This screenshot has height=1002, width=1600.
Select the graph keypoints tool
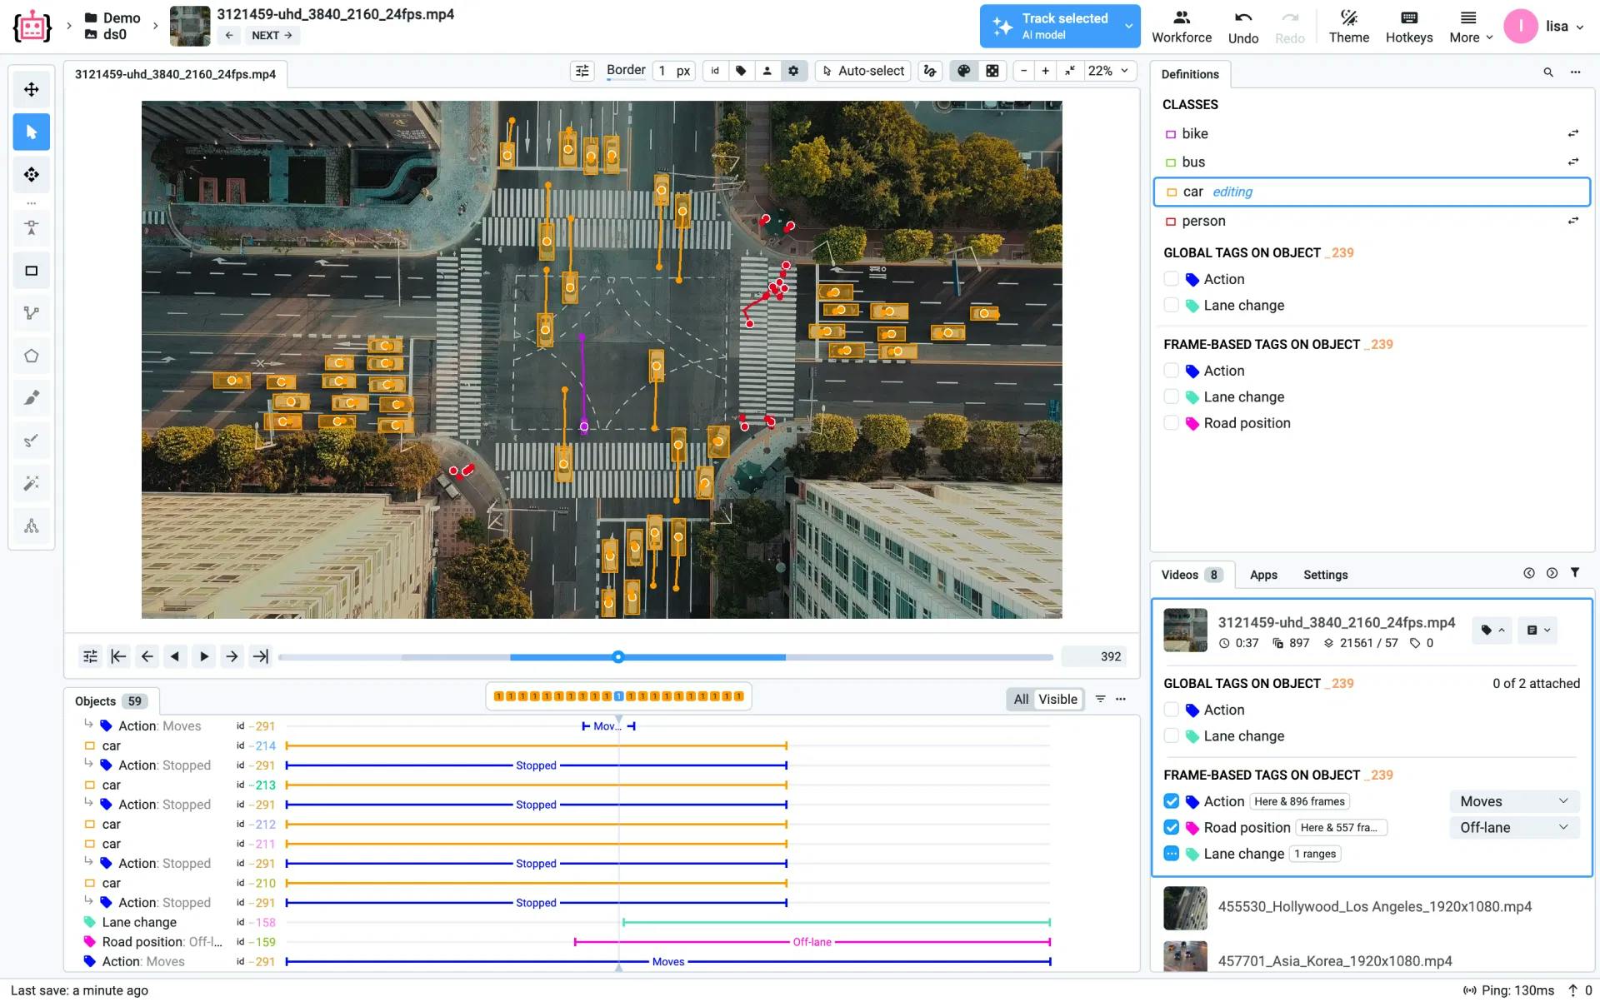(x=32, y=526)
